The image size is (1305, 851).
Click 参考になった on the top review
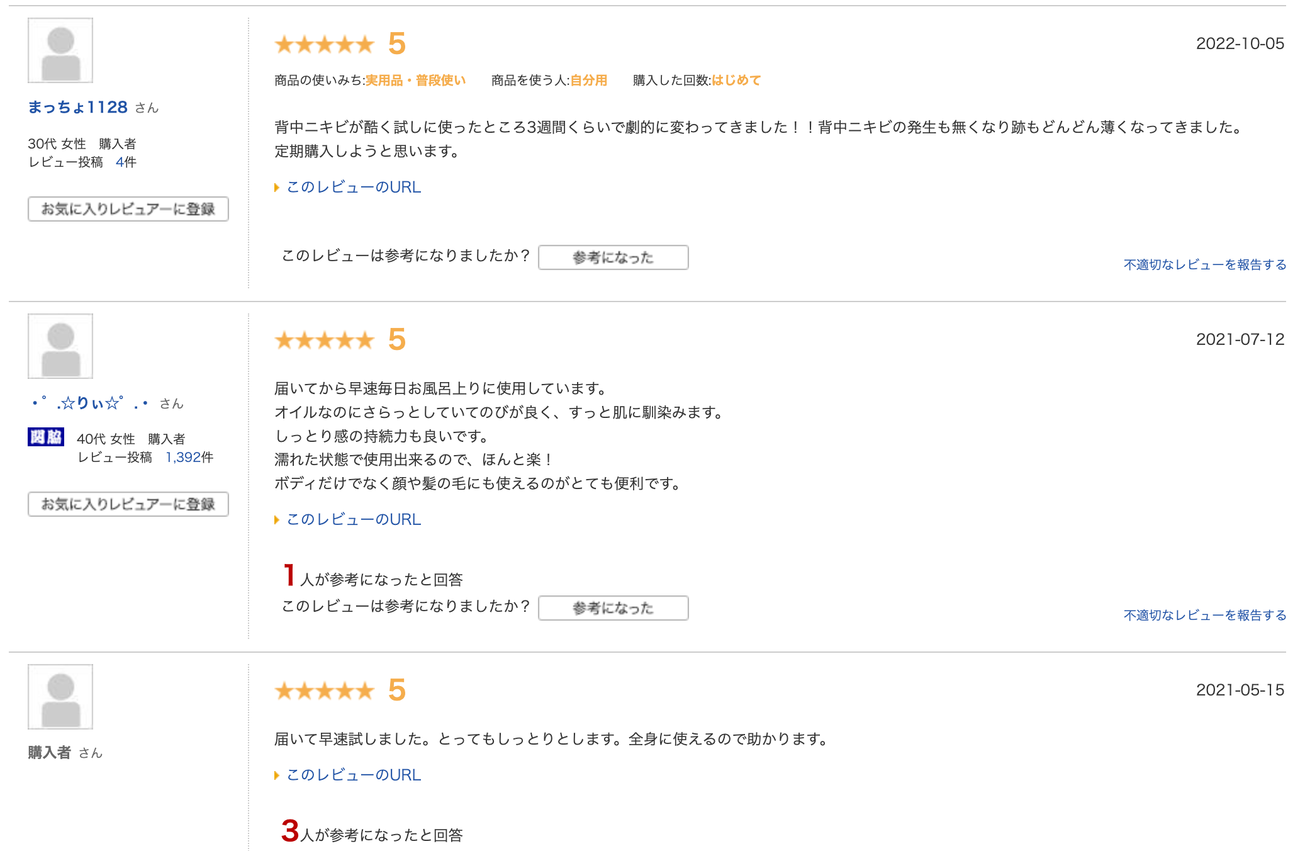(x=612, y=257)
